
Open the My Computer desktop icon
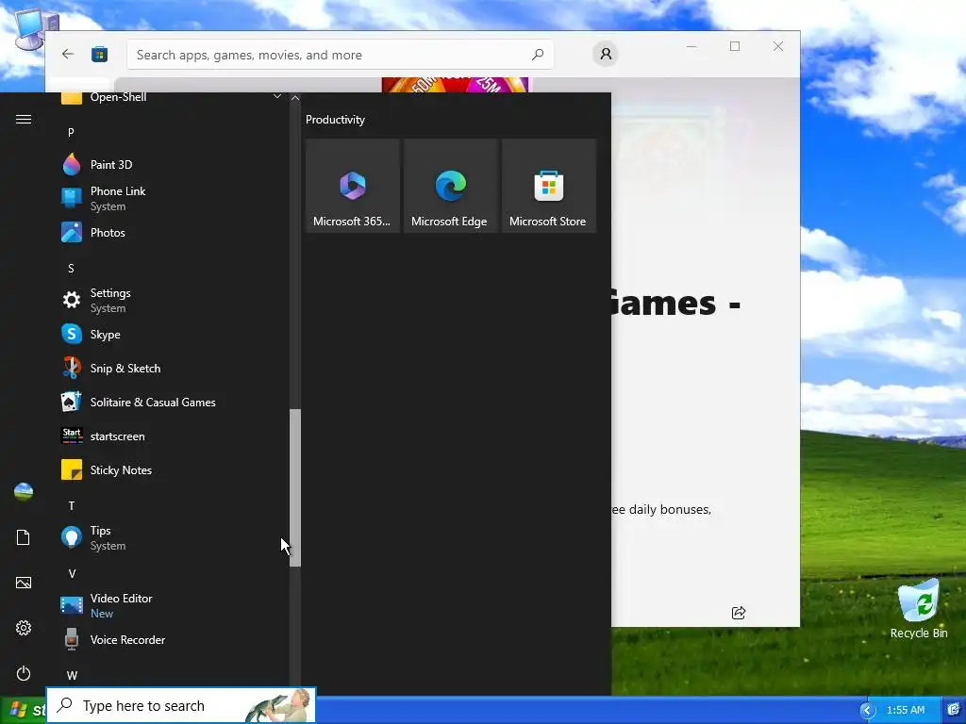[35, 29]
